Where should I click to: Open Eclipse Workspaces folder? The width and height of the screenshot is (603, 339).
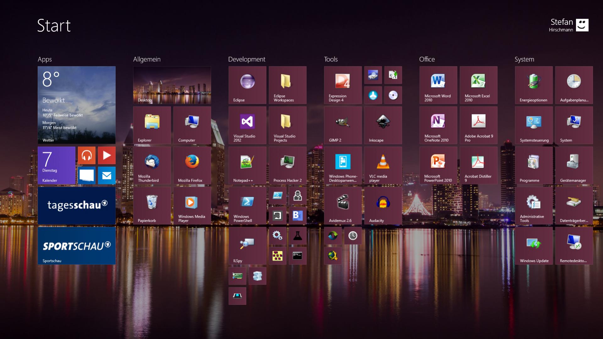pyautogui.click(x=288, y=85)
